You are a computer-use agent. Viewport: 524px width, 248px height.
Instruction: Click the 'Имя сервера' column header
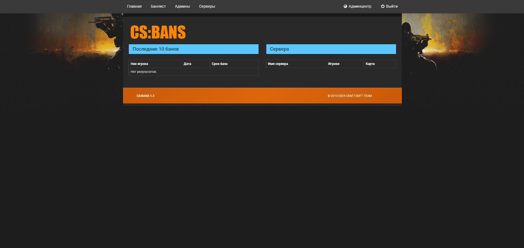278,64
